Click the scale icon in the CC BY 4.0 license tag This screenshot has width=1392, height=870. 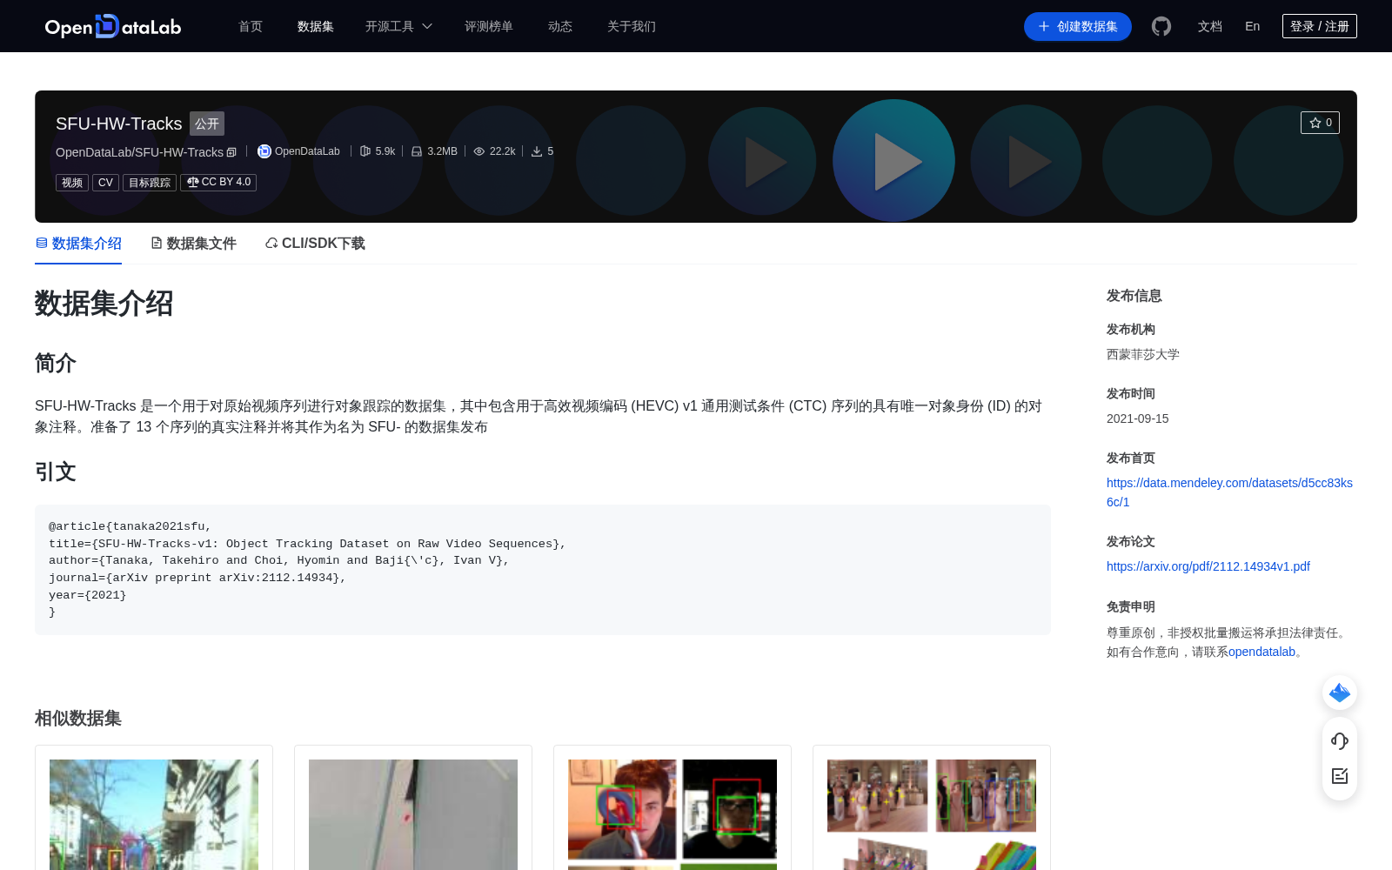pos(192,182)
